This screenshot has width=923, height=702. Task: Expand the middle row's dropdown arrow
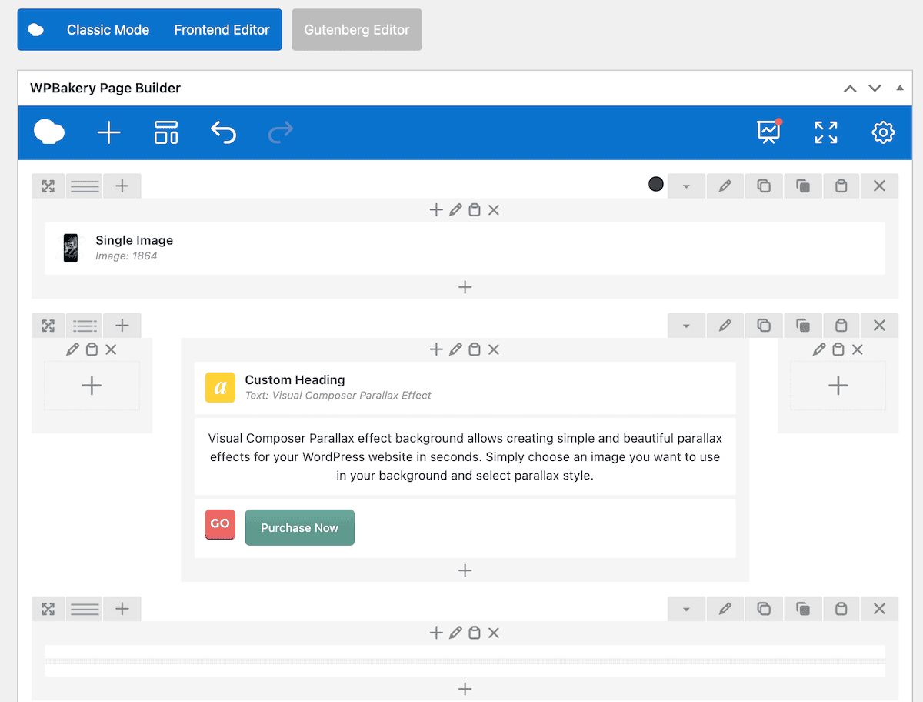point(685,325)
